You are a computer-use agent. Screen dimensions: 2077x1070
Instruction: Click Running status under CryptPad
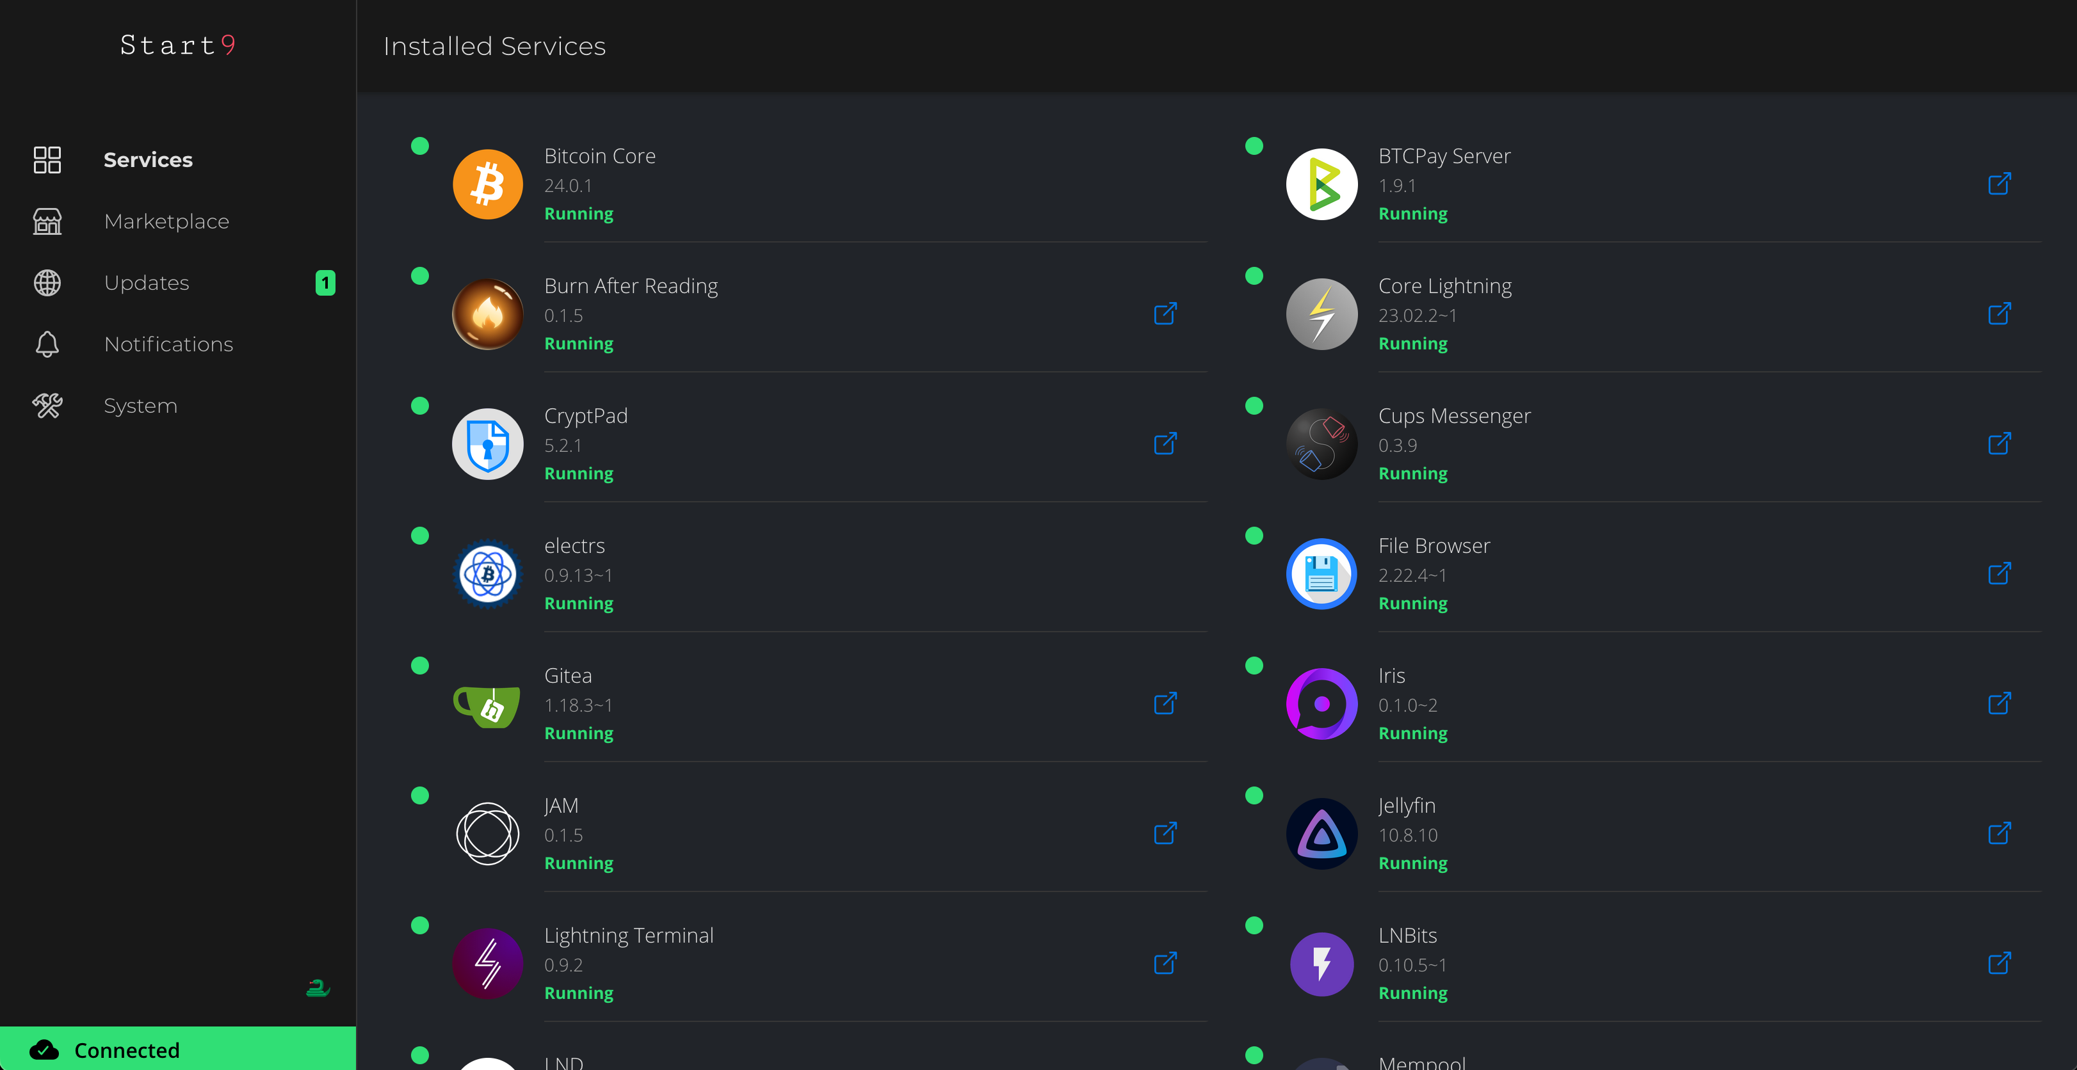(x=579, y=473)
